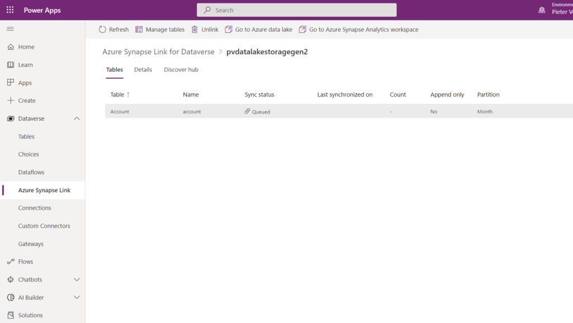This screenshot has width=573, height=323.
Task: Open Custom Connectors in sidebar
Action: 44,226
